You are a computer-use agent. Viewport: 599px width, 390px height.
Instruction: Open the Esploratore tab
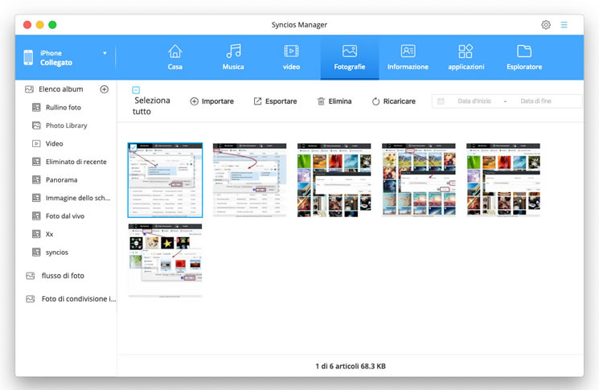pos(524,57)
